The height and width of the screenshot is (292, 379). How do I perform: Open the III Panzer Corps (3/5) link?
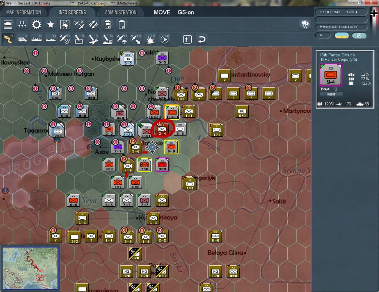click(x=338, y=59)
